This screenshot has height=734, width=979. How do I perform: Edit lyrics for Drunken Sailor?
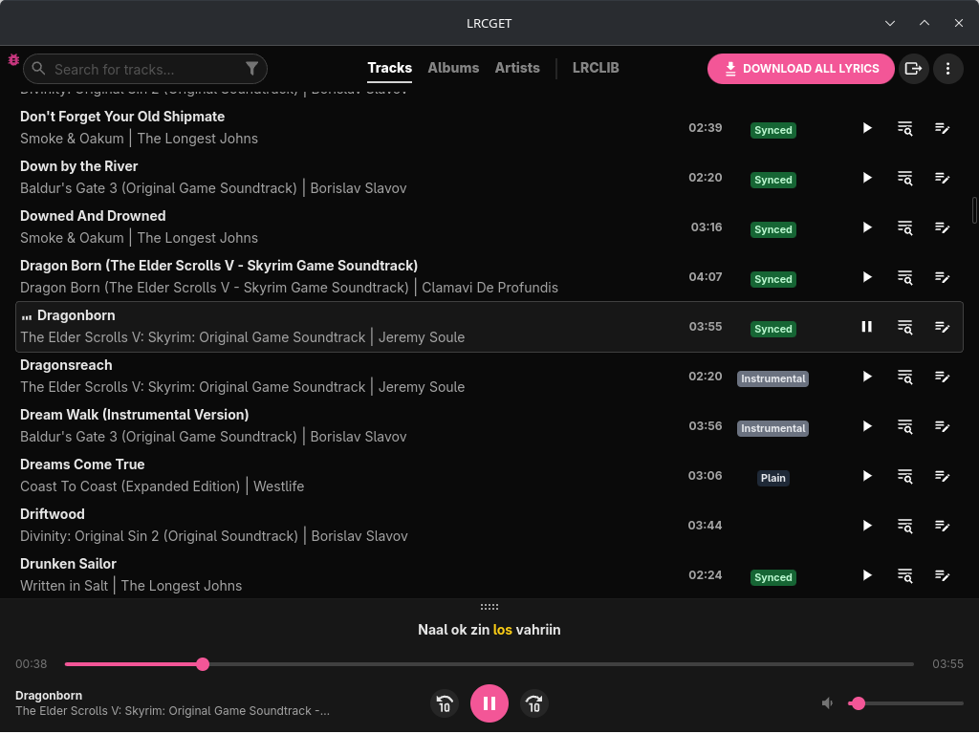coord(942,574)
